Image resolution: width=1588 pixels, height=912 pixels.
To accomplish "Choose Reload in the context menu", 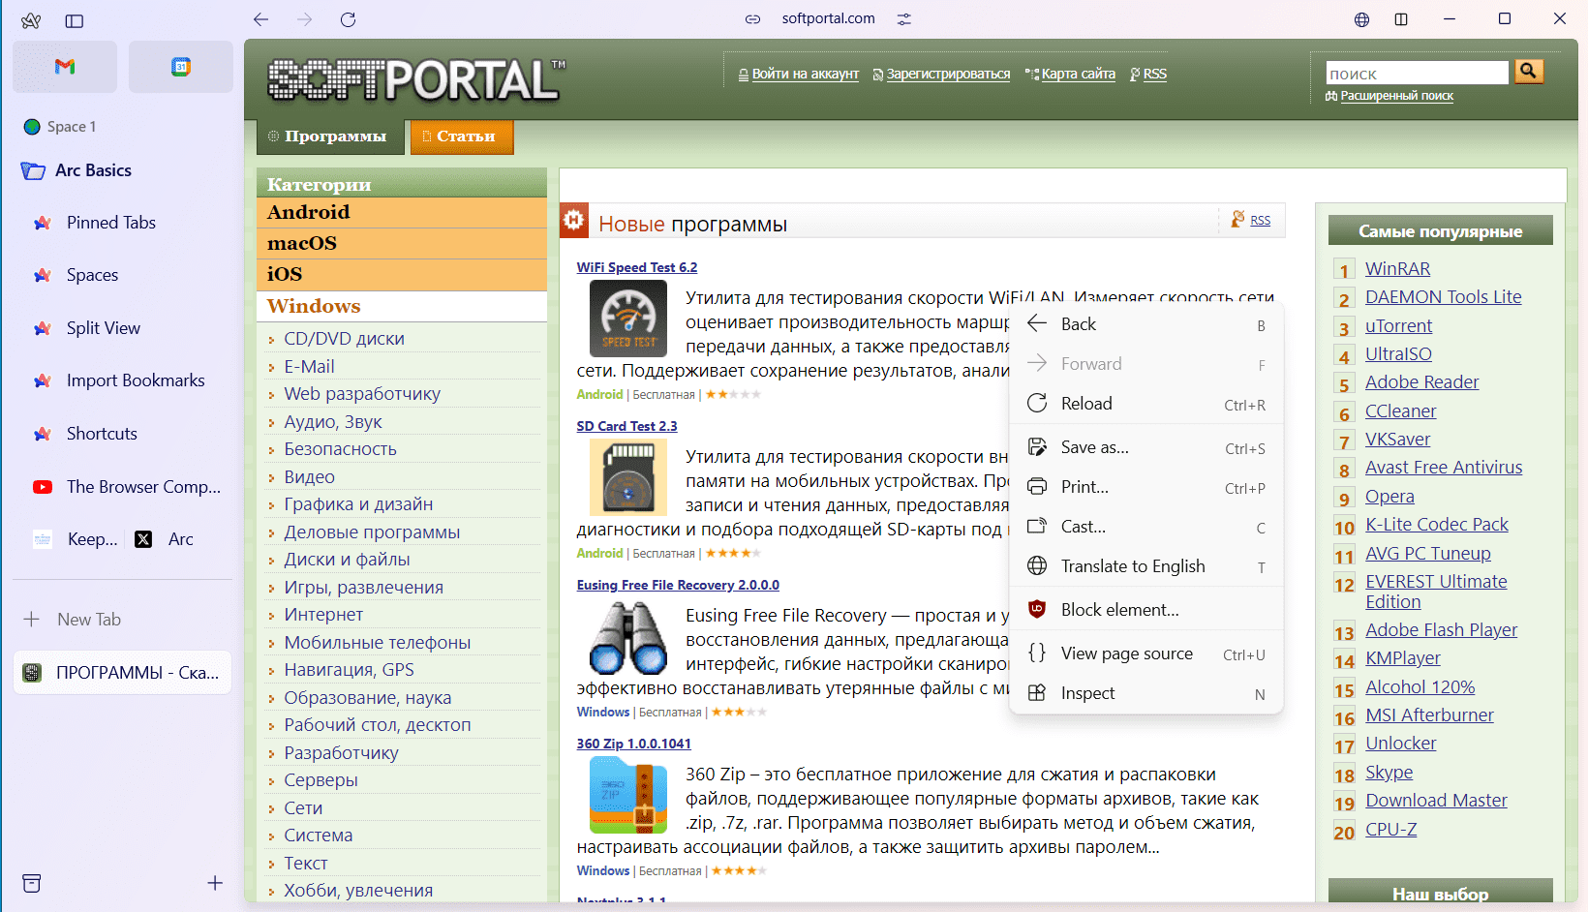I will pos(1146,404).
